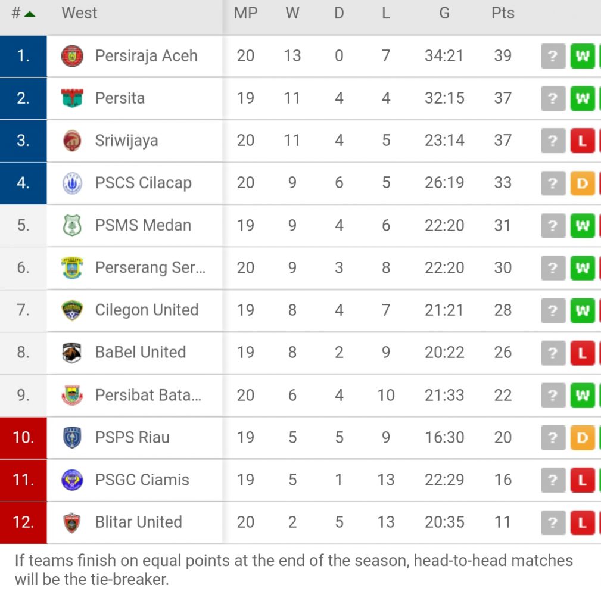Viewport: 601px width, 610px height.
Task: Sort standings by Pts column
Action: click(503, 13)
